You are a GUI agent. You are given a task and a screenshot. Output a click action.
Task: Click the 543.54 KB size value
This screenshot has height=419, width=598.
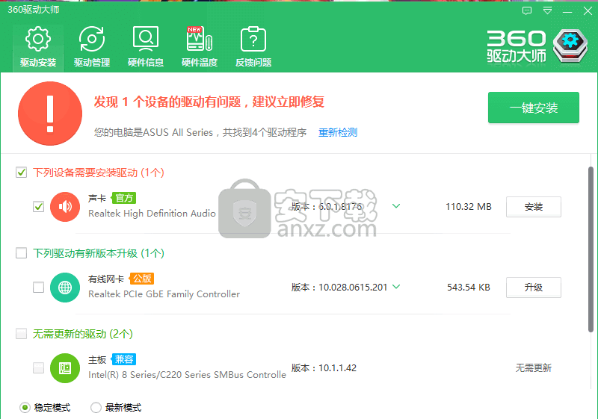click(469, 288)
